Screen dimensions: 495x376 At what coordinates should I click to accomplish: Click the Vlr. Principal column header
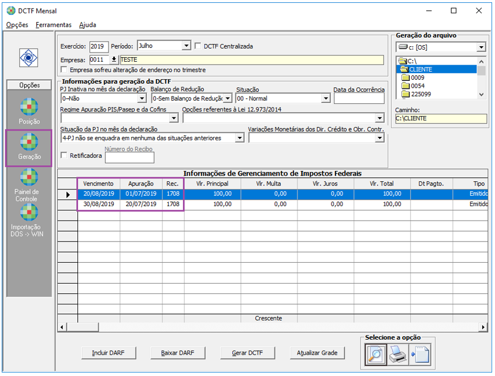pos(213,184)
